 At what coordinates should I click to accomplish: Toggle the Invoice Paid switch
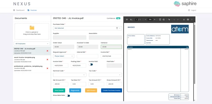[x=91, y=65]
